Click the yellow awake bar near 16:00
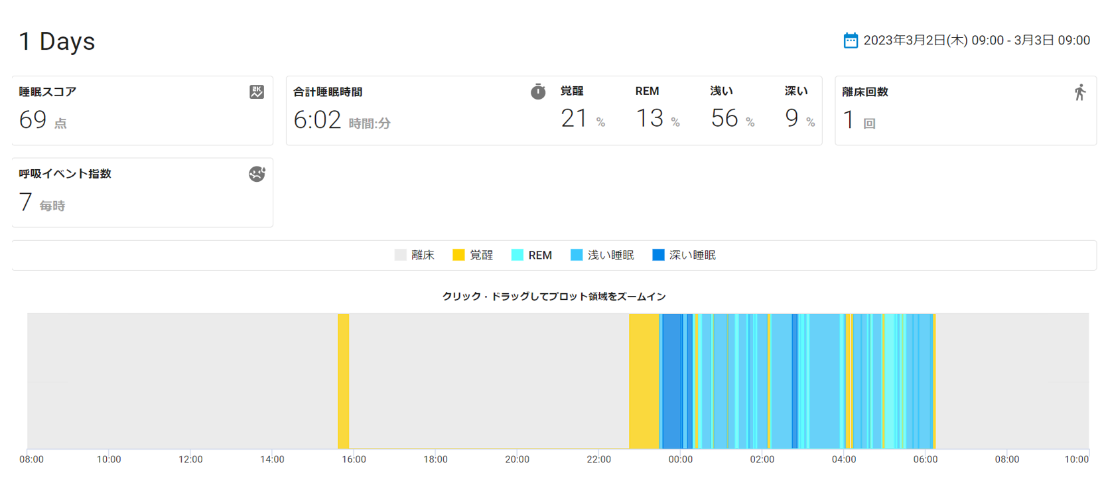 (x=343, y=381)
